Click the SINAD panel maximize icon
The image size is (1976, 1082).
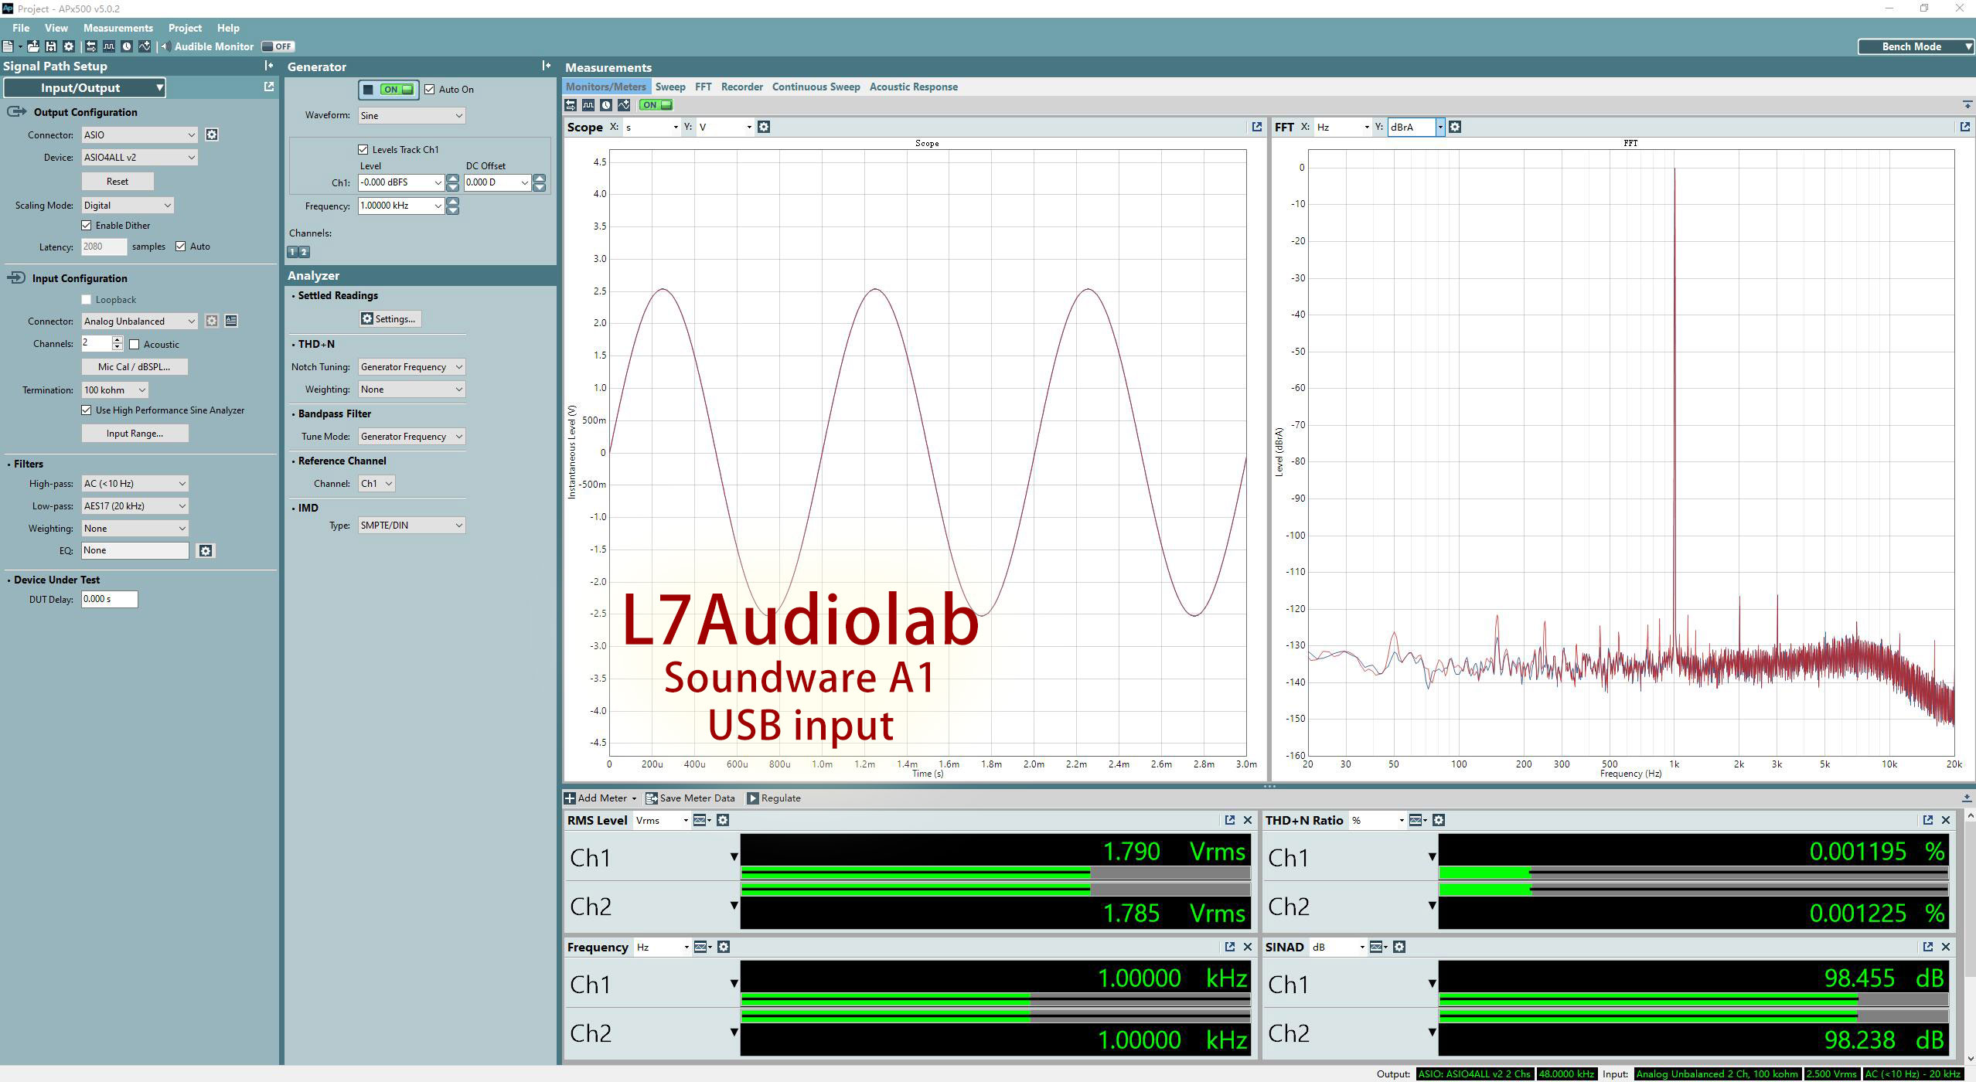click(1930, 946)
